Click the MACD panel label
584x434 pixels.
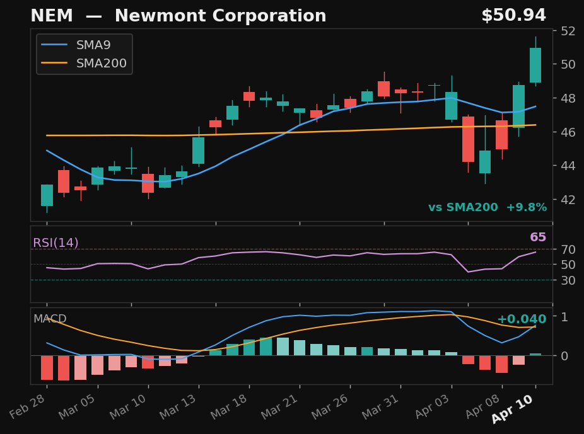(x=50, y=319)
